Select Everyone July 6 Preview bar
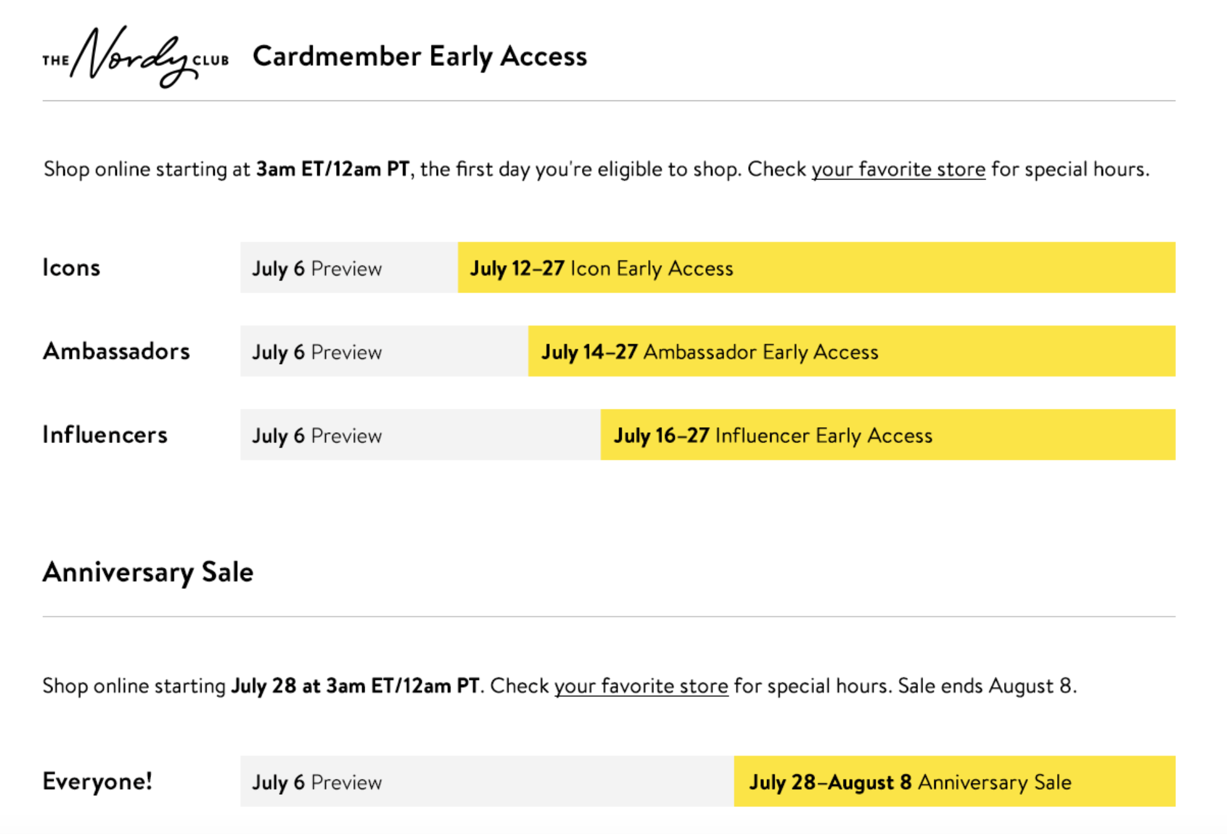Screen dimensions: 1227x834 point(487,781)
